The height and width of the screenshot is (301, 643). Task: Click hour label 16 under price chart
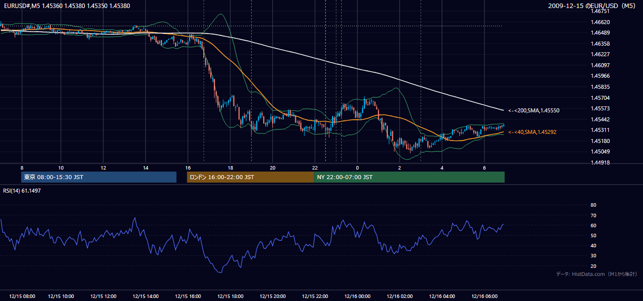pyautogui.click(x=188, y=168)
